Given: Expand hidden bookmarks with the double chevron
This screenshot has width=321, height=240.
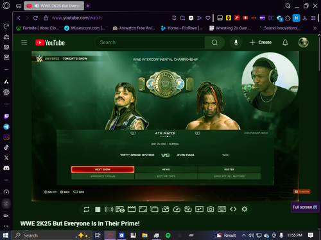Looking at the screenshot, I should point(315,28).
